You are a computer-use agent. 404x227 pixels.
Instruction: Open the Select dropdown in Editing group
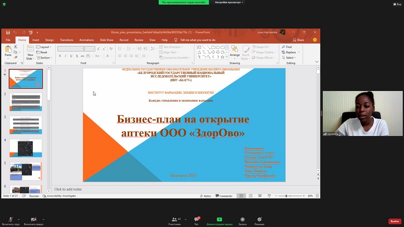coord(290,58)
